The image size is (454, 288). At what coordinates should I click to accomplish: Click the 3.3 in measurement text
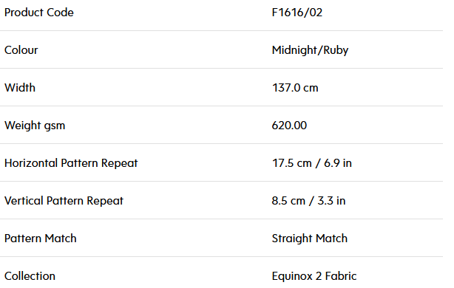[x=331, y=201]
